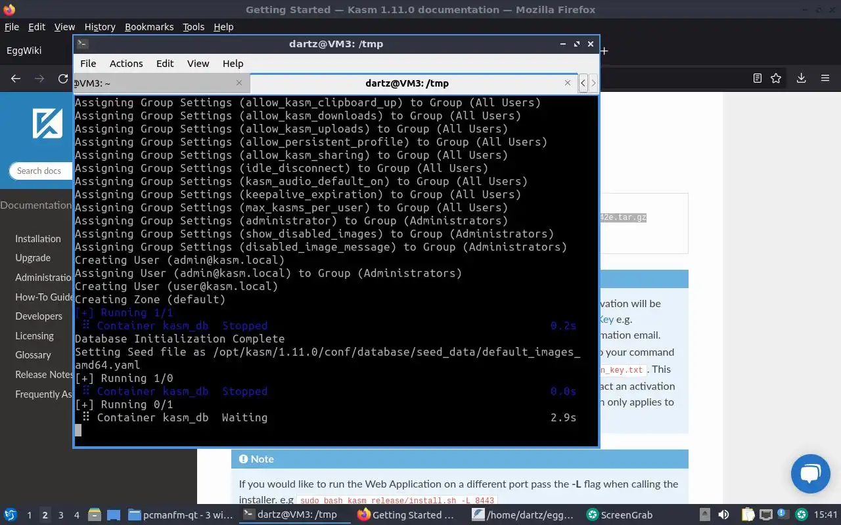Open the Firefox History menu
Viewport: 841px width, 525px height.
100,27
